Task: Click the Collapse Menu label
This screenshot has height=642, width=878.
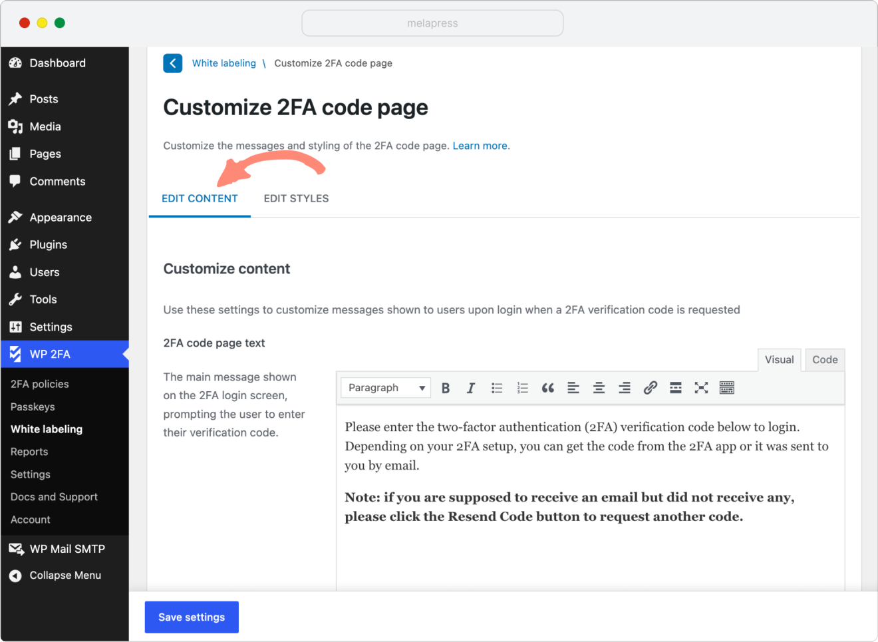Action: point(65,575)
